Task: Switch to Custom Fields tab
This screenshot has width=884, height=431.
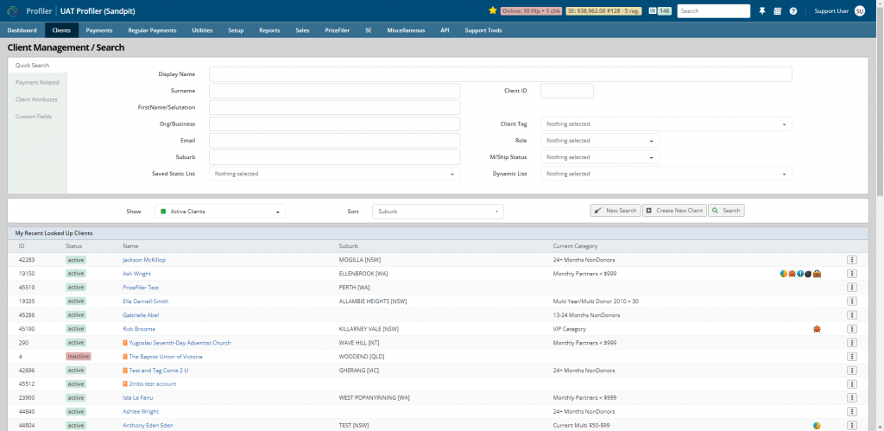Action: coord(34,117)
